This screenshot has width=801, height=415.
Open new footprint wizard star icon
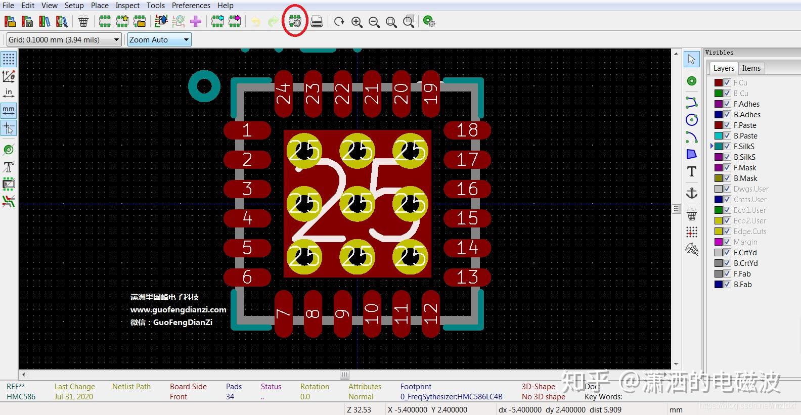122,21
